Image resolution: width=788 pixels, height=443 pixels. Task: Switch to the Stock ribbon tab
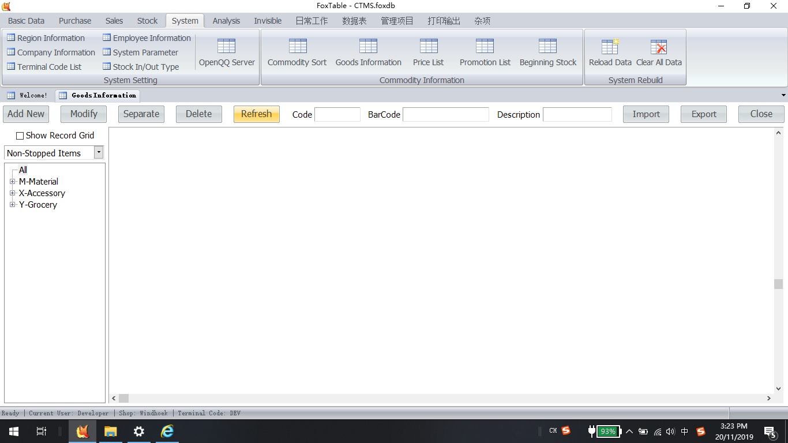coord(147,21)
